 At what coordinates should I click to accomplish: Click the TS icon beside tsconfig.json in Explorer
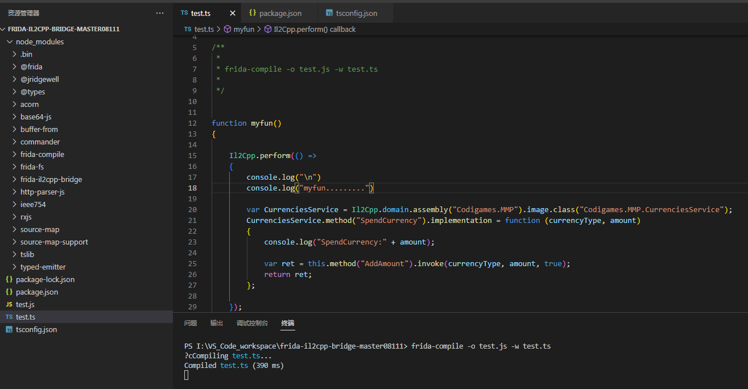pyautogui.click(x=8, y=329)
